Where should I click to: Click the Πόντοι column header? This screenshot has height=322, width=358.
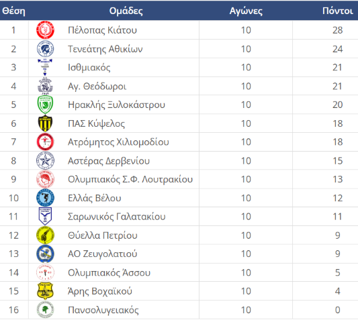click(x=338, y=11)
